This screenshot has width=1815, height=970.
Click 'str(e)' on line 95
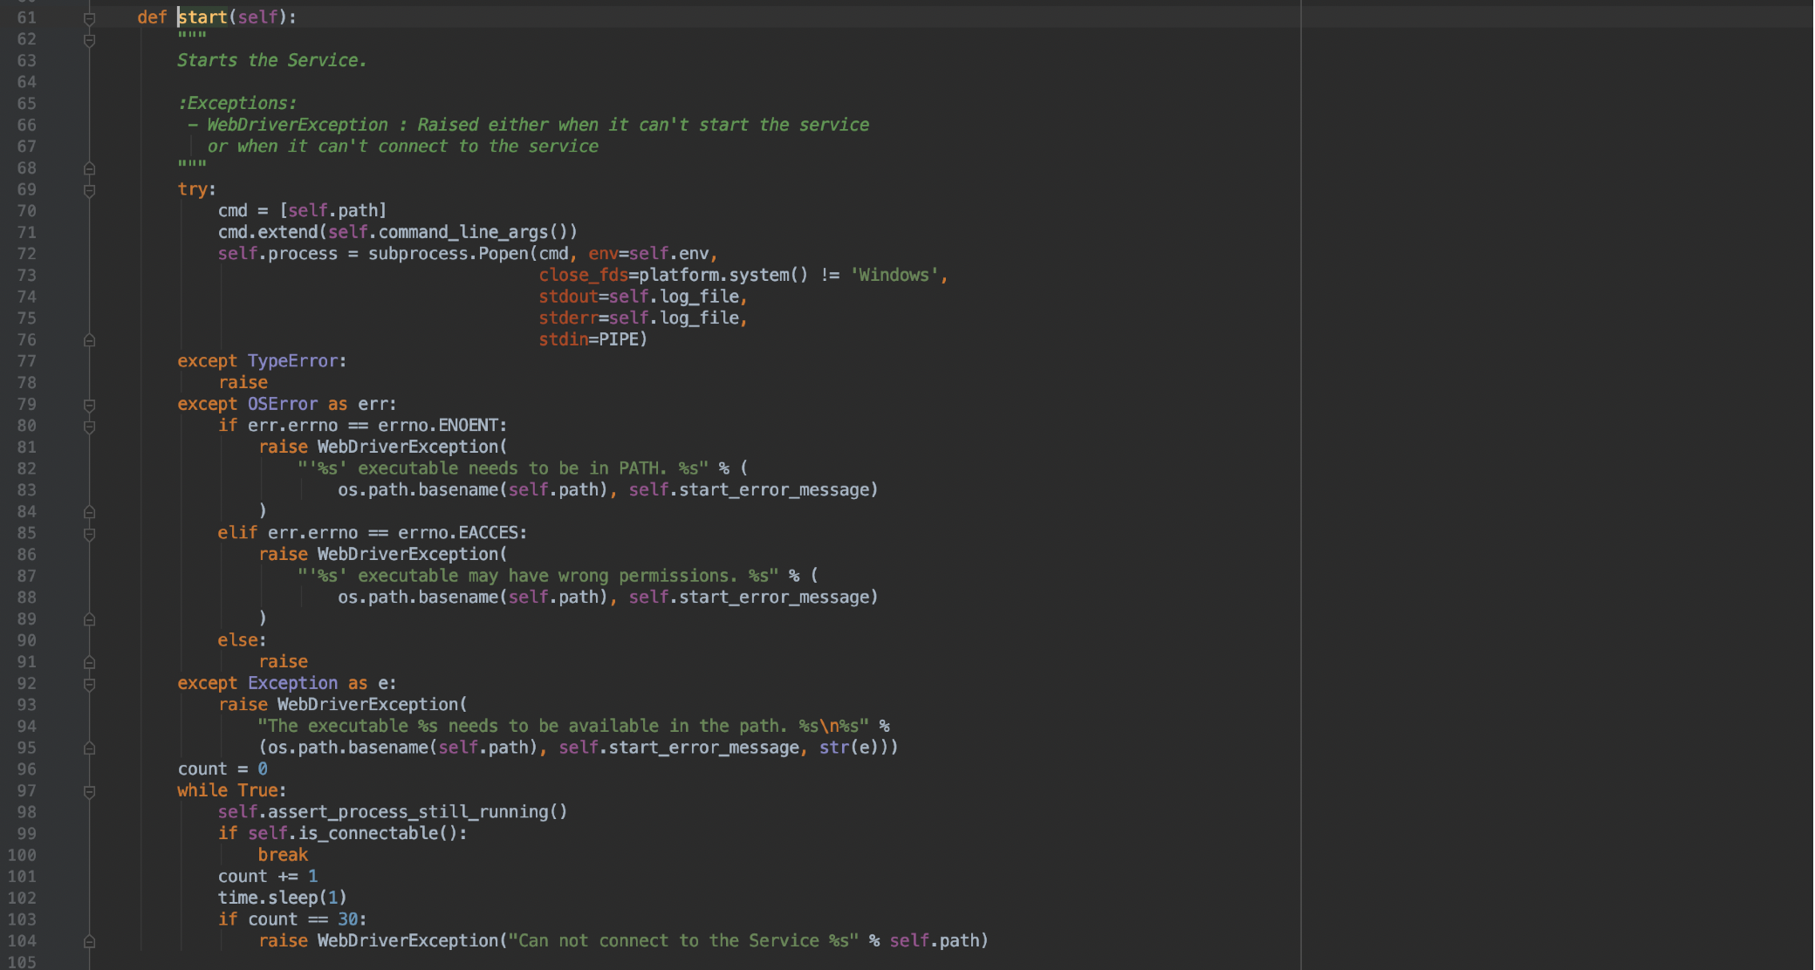point(849,748)
